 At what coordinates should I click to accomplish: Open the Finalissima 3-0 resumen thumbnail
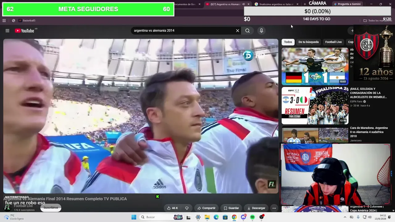pos(315,105)
